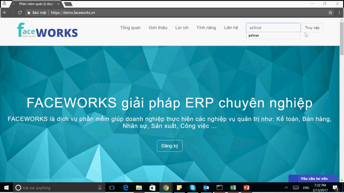
Task: Bookmark this page with the star icon
Action: (330, 13)
